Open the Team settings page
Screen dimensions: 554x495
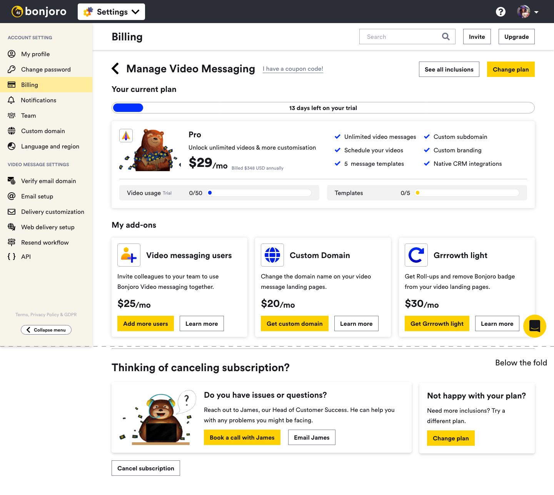pyautogui.click(x=46, y=115)
